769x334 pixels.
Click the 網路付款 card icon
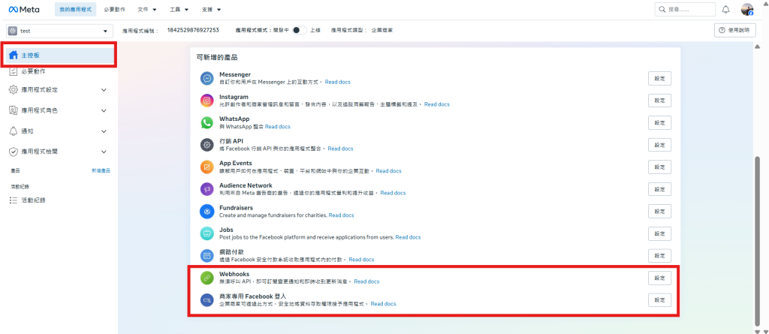pos(207,255)
